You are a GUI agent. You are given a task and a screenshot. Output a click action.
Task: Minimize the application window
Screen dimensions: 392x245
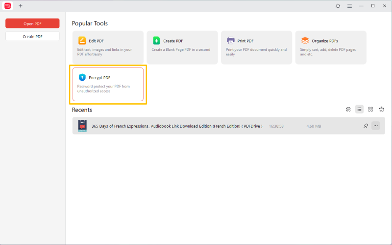361,6
